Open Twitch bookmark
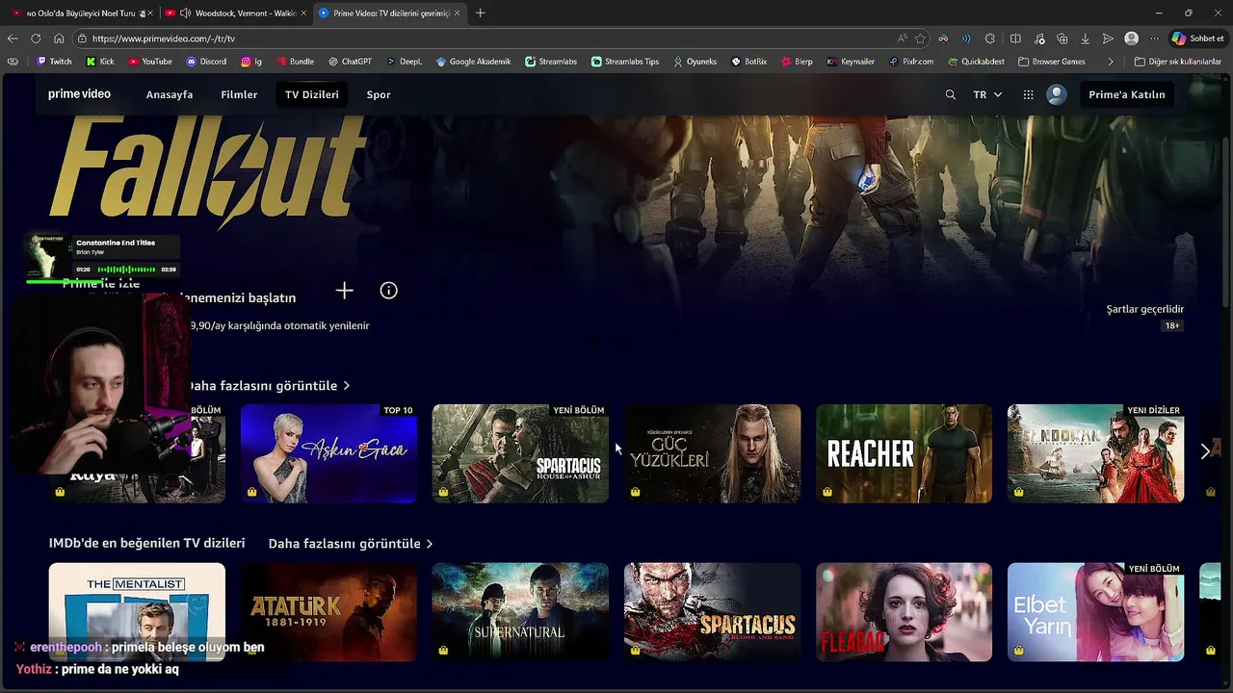 [54, 61]
